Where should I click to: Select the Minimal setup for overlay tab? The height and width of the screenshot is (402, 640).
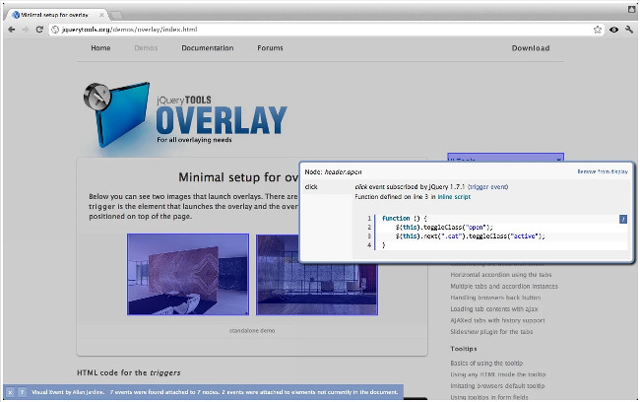point(57,15)
